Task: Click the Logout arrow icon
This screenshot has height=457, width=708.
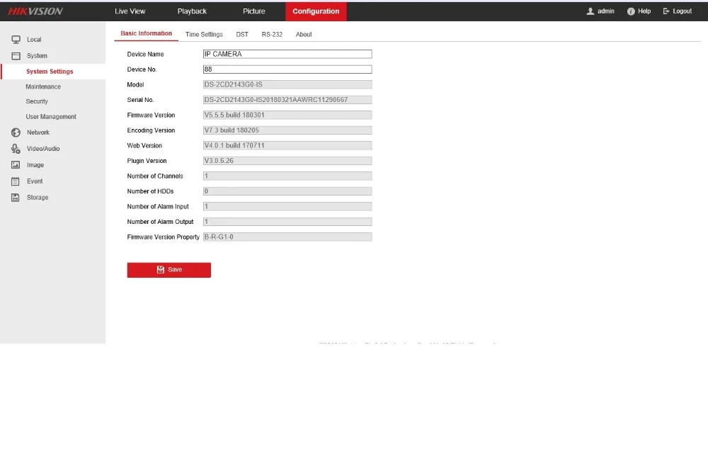Action: click(666, 11)
